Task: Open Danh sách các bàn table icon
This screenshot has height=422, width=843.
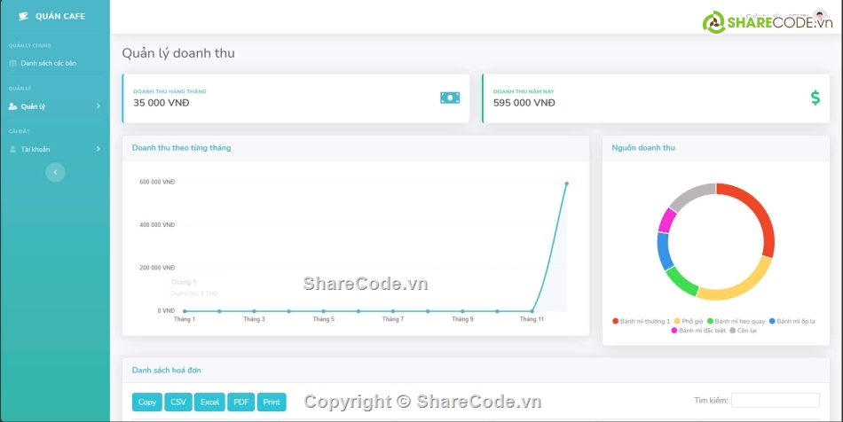Action: 13,63
